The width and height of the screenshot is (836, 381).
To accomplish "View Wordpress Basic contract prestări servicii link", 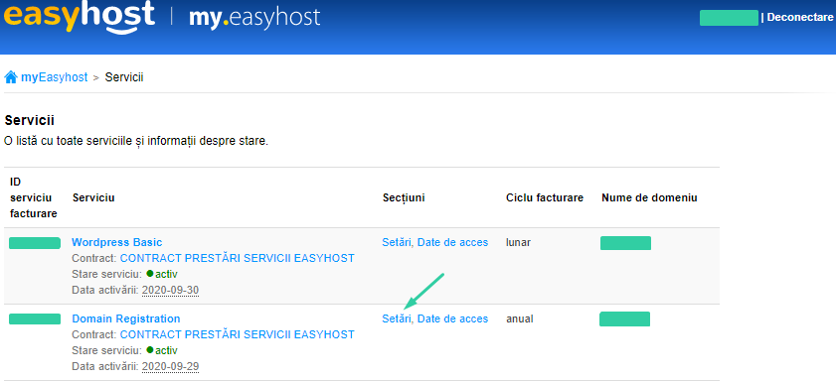I will tap(237, 259).
